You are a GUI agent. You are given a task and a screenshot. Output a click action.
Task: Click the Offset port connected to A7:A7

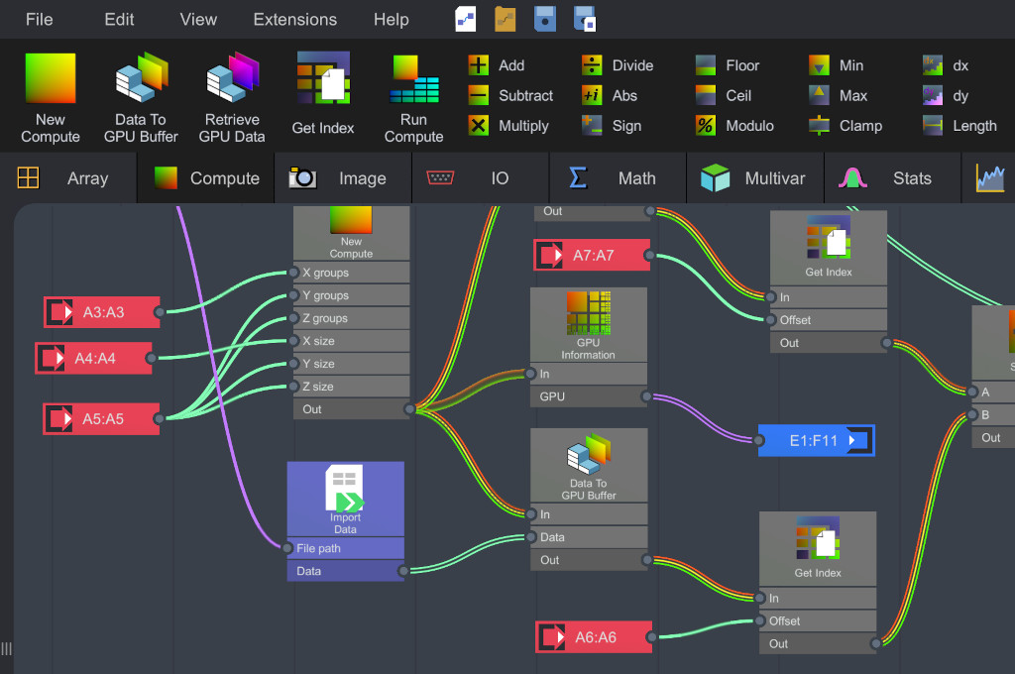[x=770, y=320]
